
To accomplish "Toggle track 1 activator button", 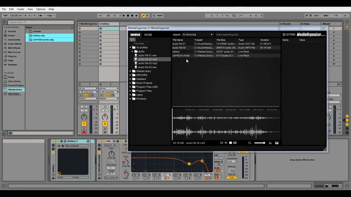I will tap(84, 124).
